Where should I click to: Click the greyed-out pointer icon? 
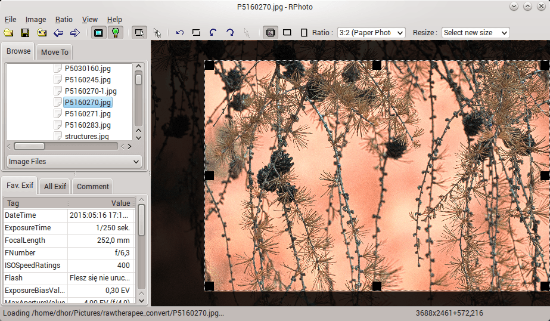pyautogui.click(x=247, y=33)
